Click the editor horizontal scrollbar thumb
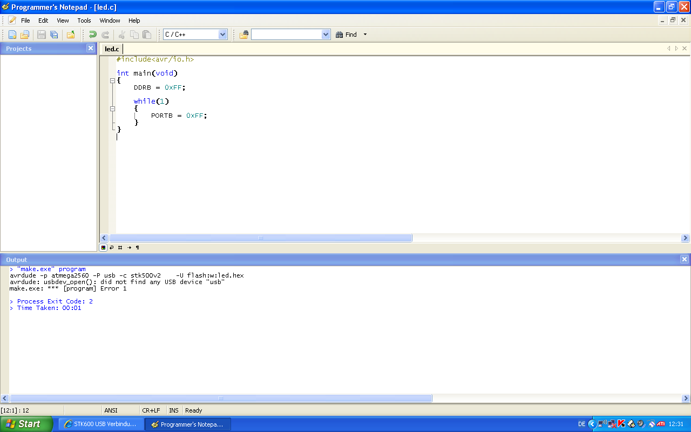The width and height of the screenshot is (691, 432). pyautogui.click(x=261, y=238)
